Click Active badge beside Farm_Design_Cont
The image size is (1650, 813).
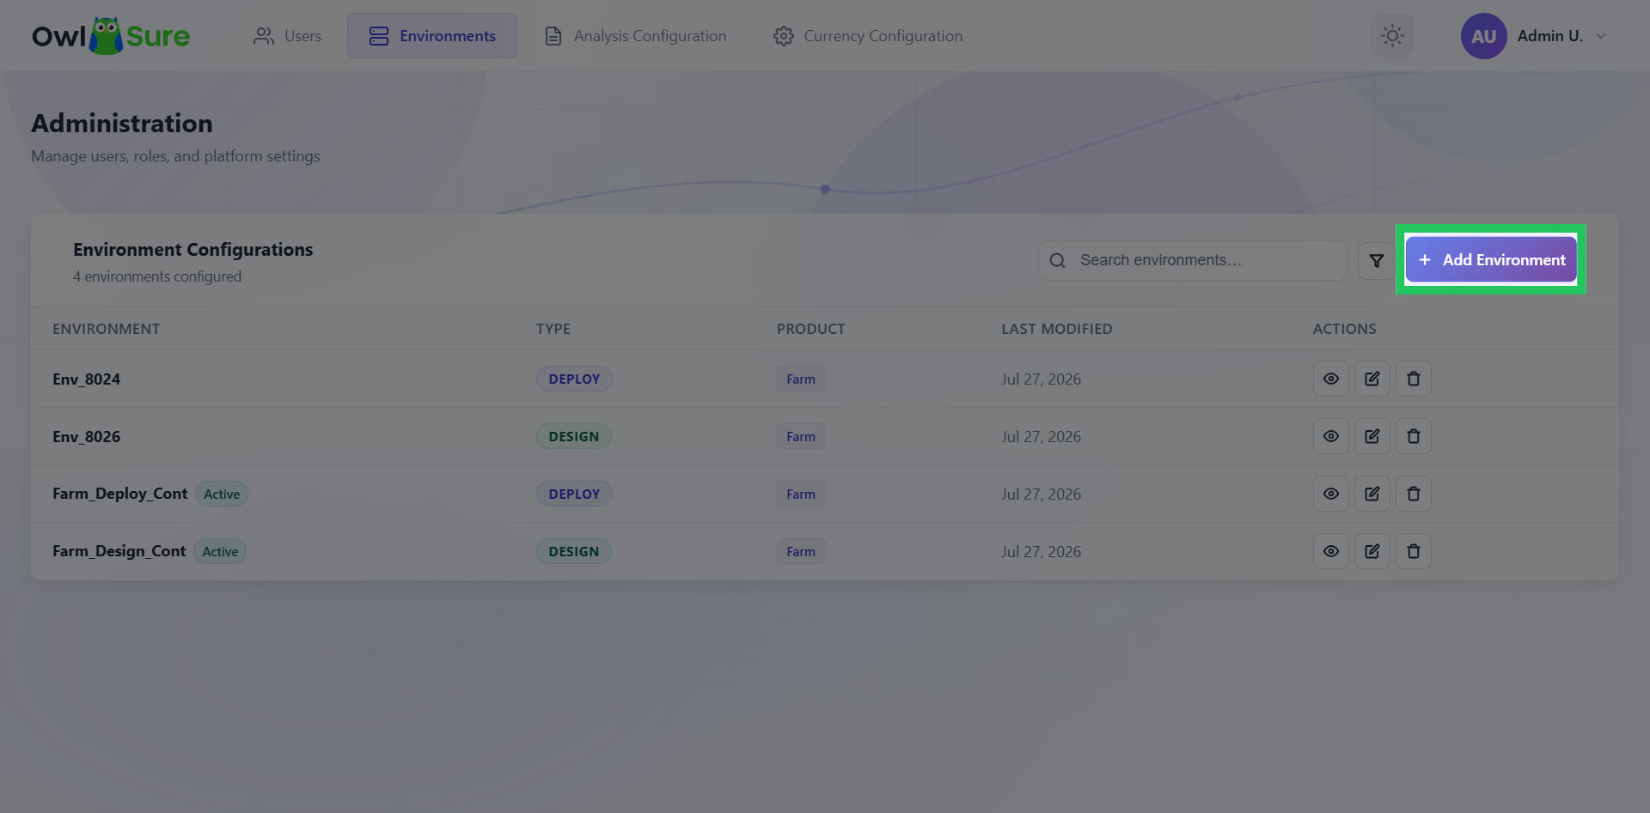pos(220,551)
